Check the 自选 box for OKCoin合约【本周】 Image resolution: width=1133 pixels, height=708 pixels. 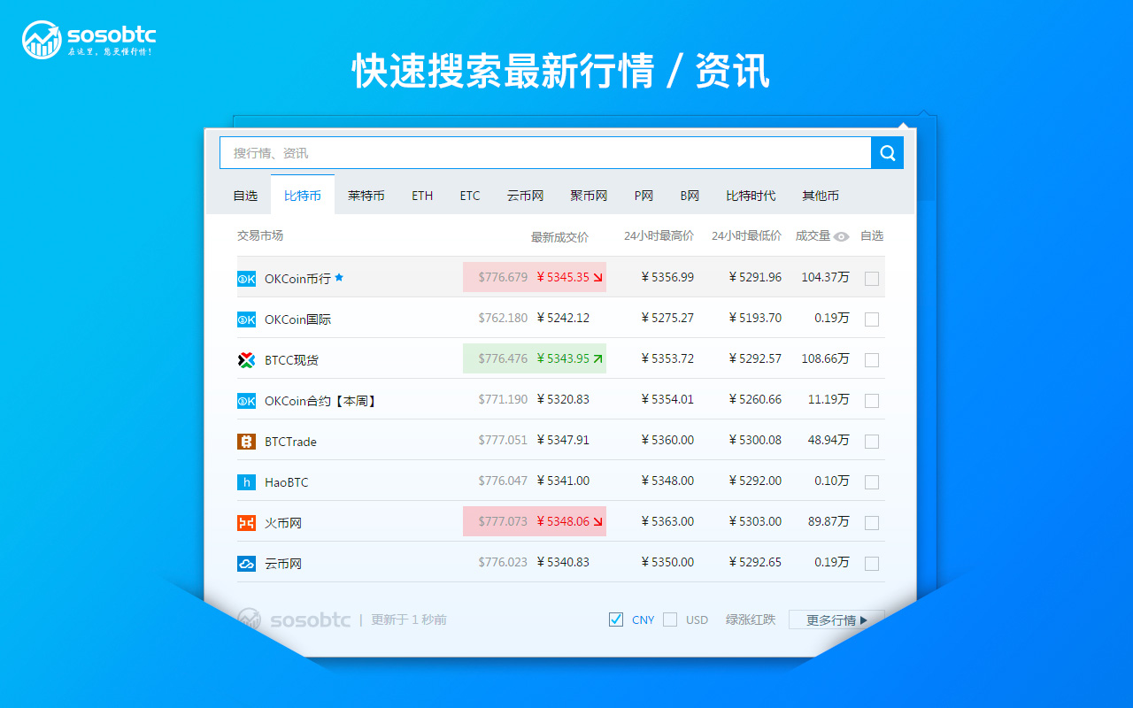pyautogui.click(x=872, y=401)
